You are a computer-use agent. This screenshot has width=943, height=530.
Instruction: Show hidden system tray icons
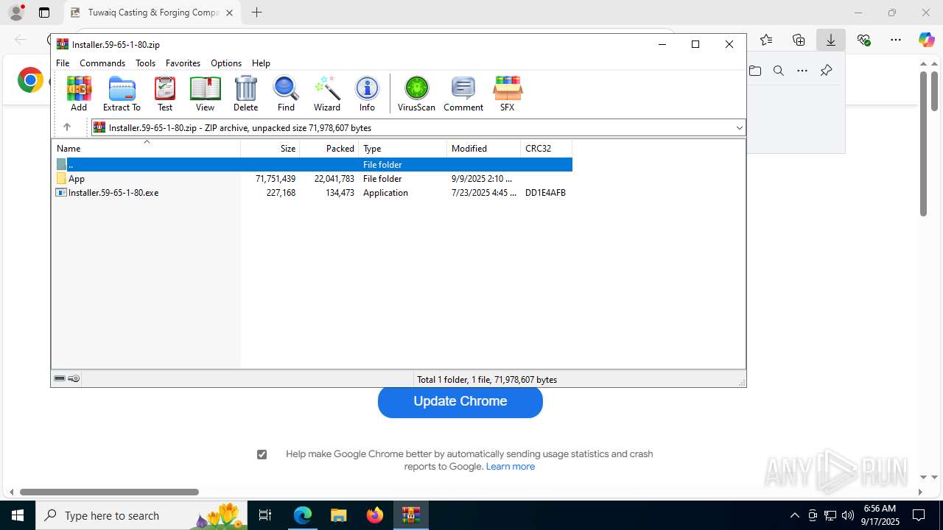tap(794, 515)
